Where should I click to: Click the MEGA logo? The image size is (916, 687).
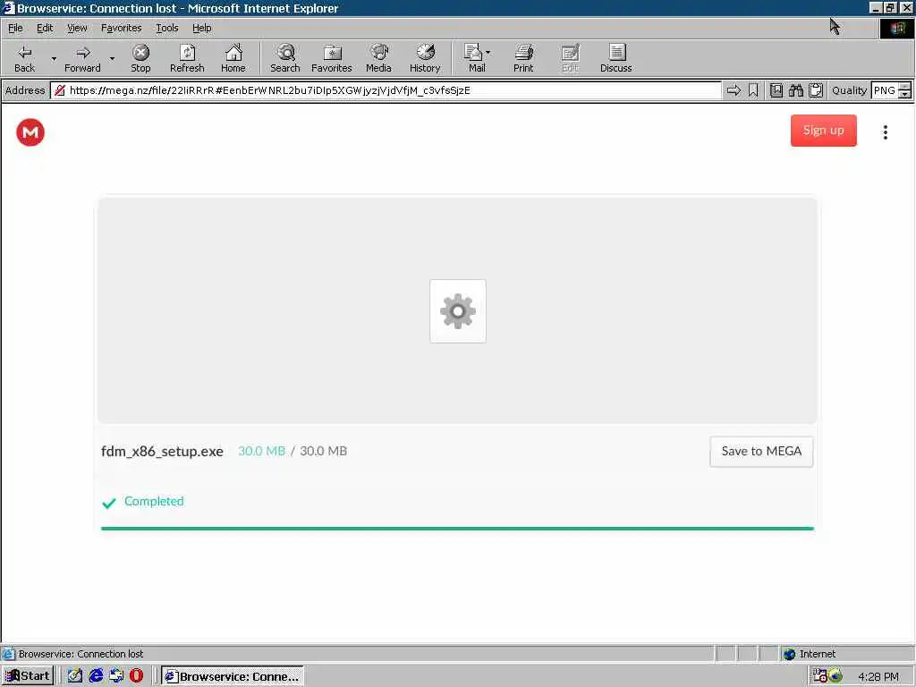(30, 132)
